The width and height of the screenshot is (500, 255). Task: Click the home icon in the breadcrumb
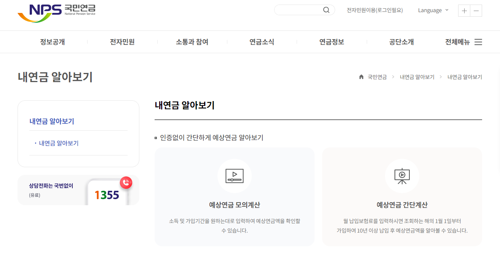pos(361,77)
